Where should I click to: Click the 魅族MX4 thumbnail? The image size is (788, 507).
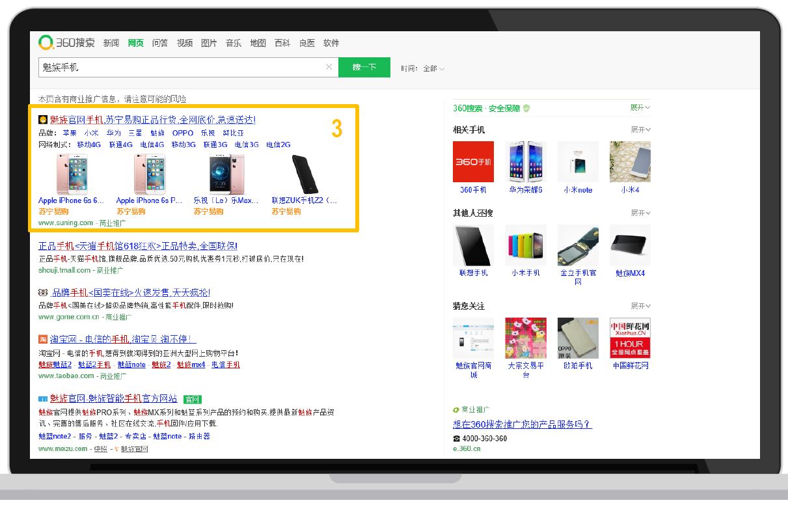(630, 245)
